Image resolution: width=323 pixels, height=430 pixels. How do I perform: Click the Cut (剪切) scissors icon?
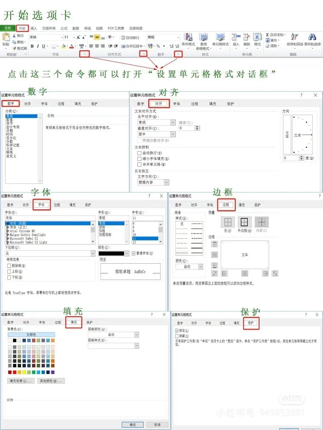tap(14, 36)
